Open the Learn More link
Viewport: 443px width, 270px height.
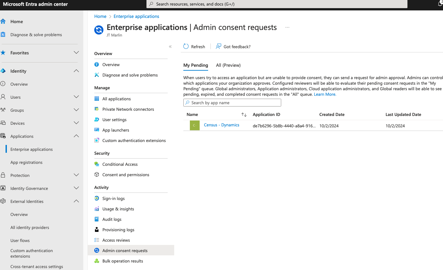(x=325, y=94)
